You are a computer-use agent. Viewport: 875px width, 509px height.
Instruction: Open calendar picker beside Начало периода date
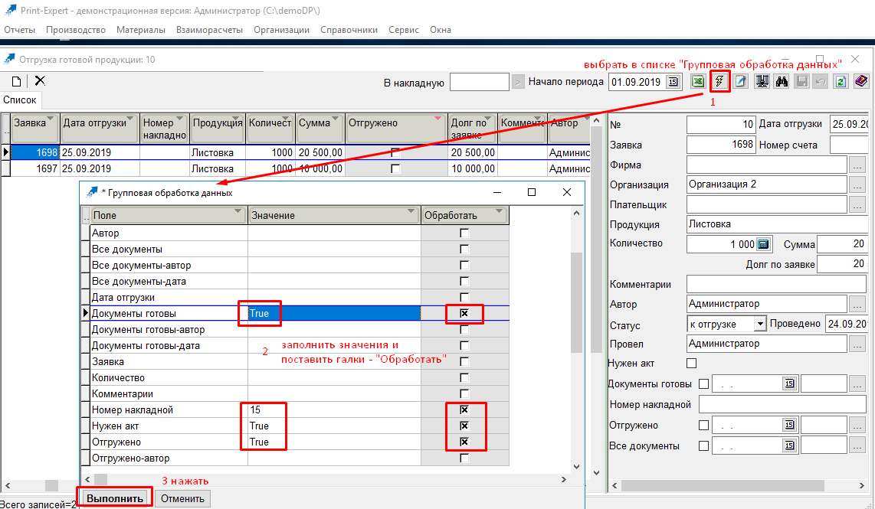[x=673, y=82]
